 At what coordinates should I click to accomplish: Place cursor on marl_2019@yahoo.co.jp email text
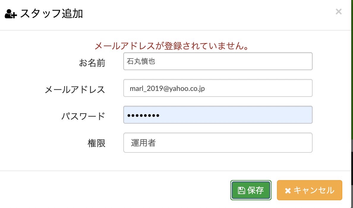(x=167, y=89)
